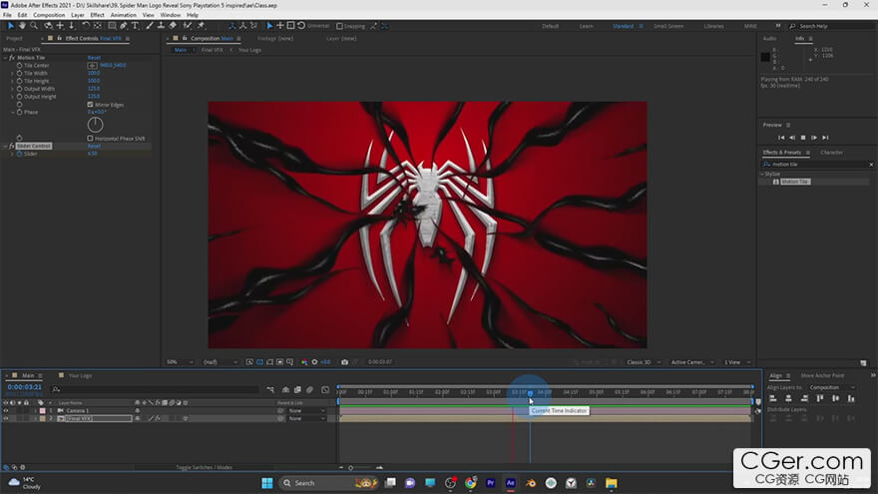Select the Eraser tool
Image resolution: width=878 pixels, height=494 pixels.
pyautogui.click(x=173, y=26)
